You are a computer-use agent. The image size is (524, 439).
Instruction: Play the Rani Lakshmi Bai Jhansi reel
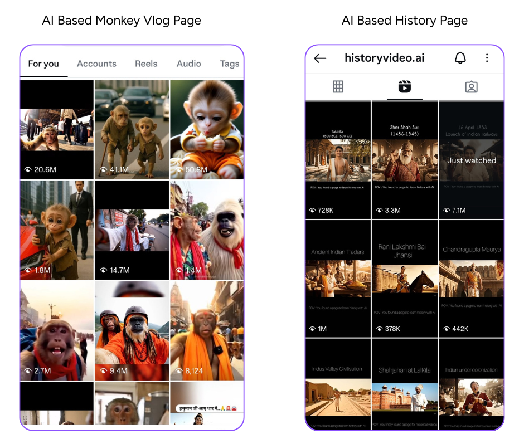(405, 279)
